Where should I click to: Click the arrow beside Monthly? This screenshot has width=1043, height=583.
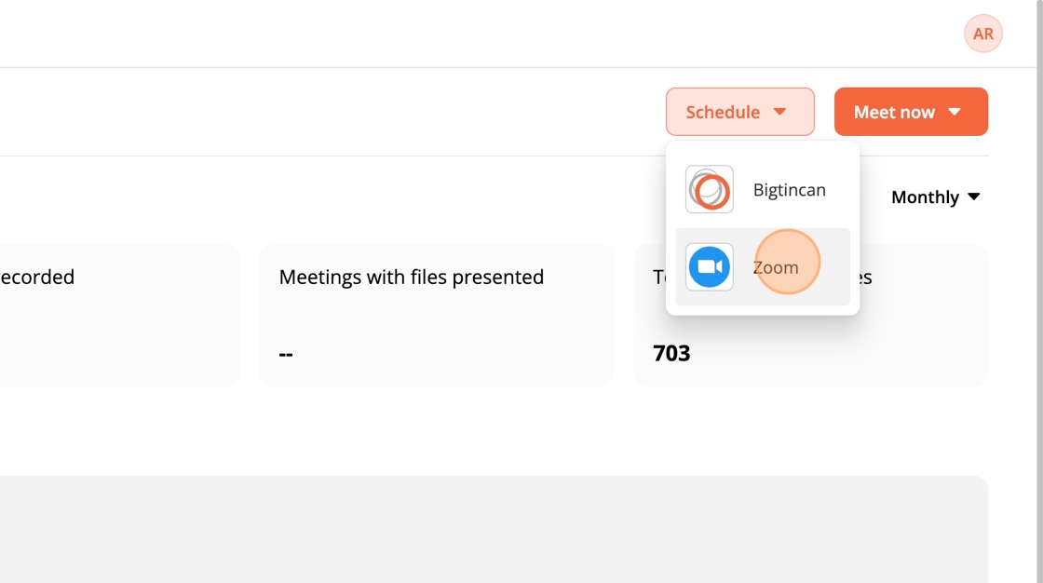[x=974, y=197]
